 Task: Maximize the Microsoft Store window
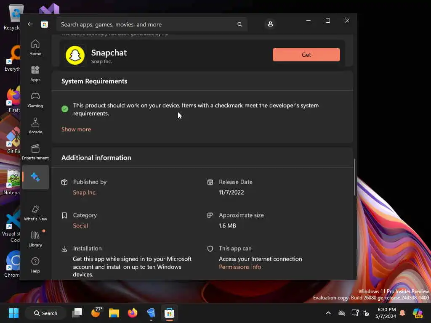point(327,21)
